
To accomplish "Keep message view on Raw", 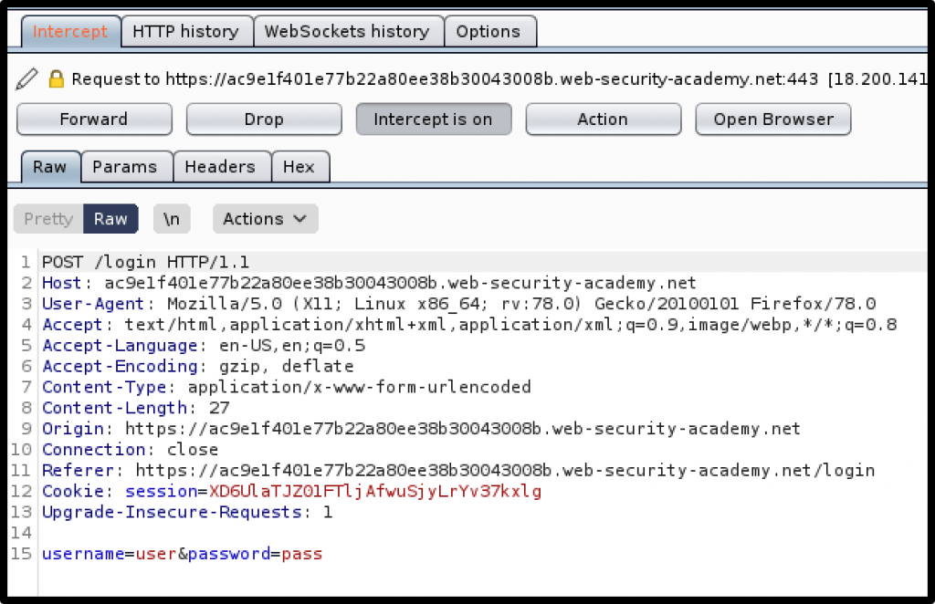I will (110, 219).
